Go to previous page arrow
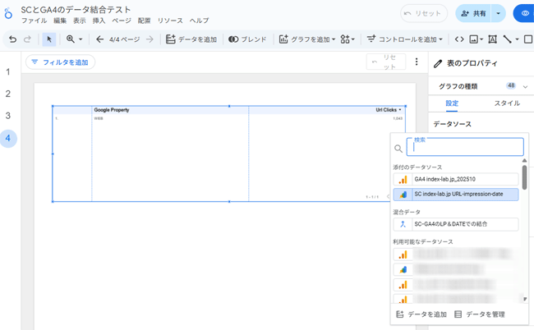The width and height of the screenshot is (534, 330). pyautogui.click(x=99, y=39)
